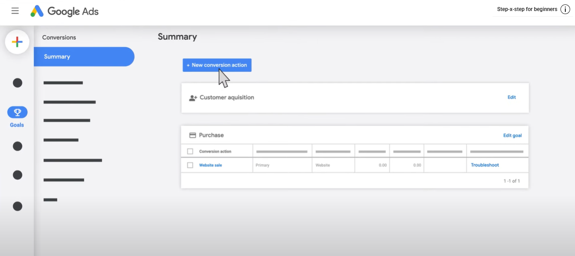
Task: Open the Conversions section heading
Action: (59, 37)
